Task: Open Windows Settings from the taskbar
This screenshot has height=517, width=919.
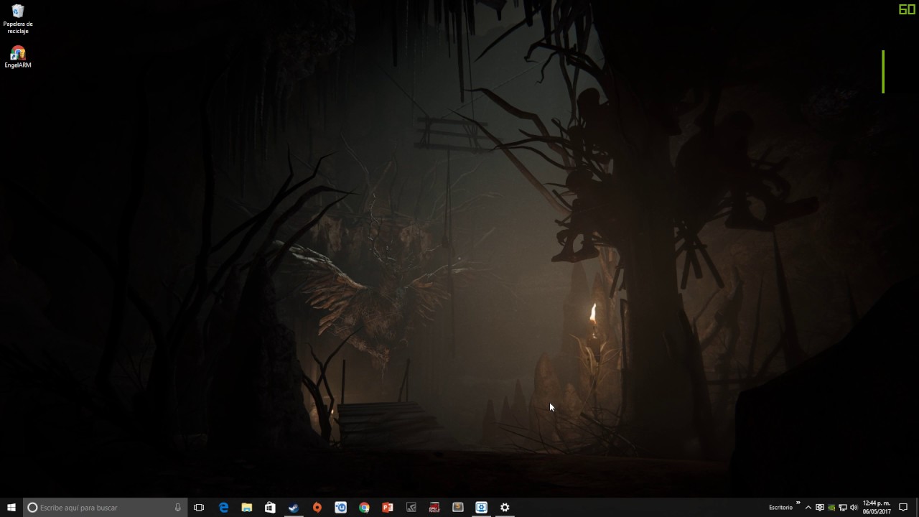Action: pyautogui.click(x=505, y=508)
